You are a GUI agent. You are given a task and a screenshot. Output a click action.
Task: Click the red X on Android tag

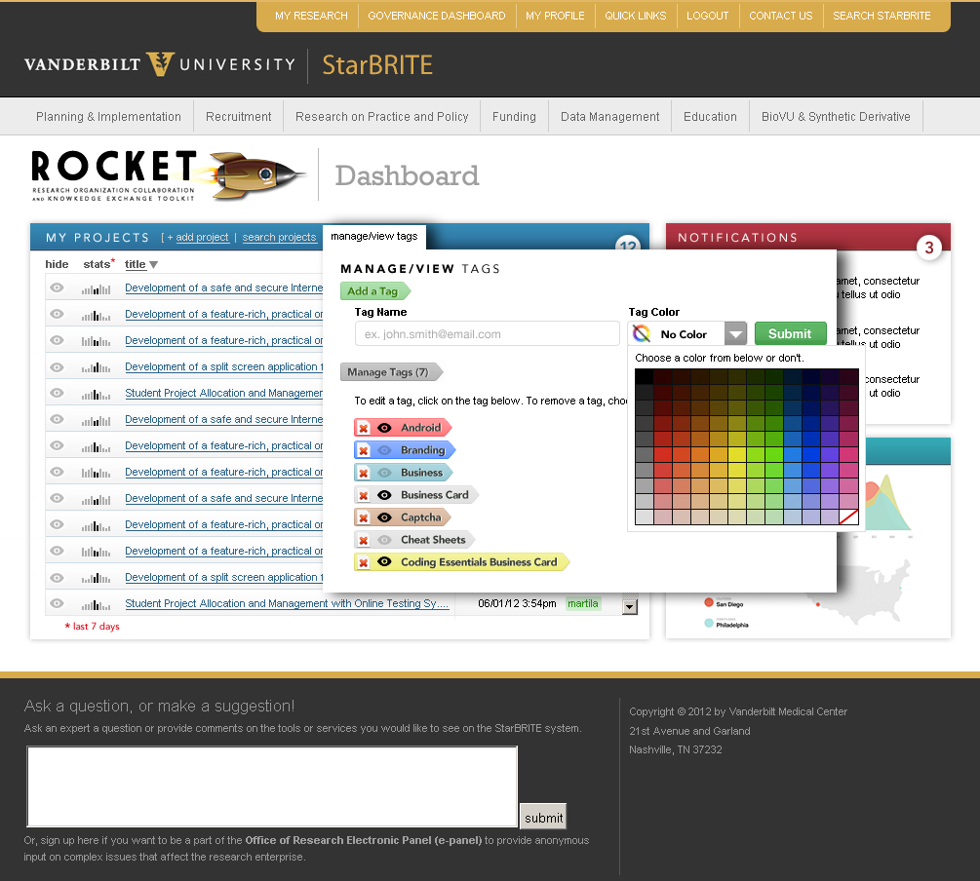(363, 428)
